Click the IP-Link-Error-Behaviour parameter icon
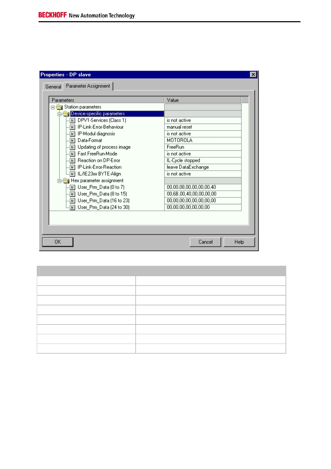 point(73,127)
